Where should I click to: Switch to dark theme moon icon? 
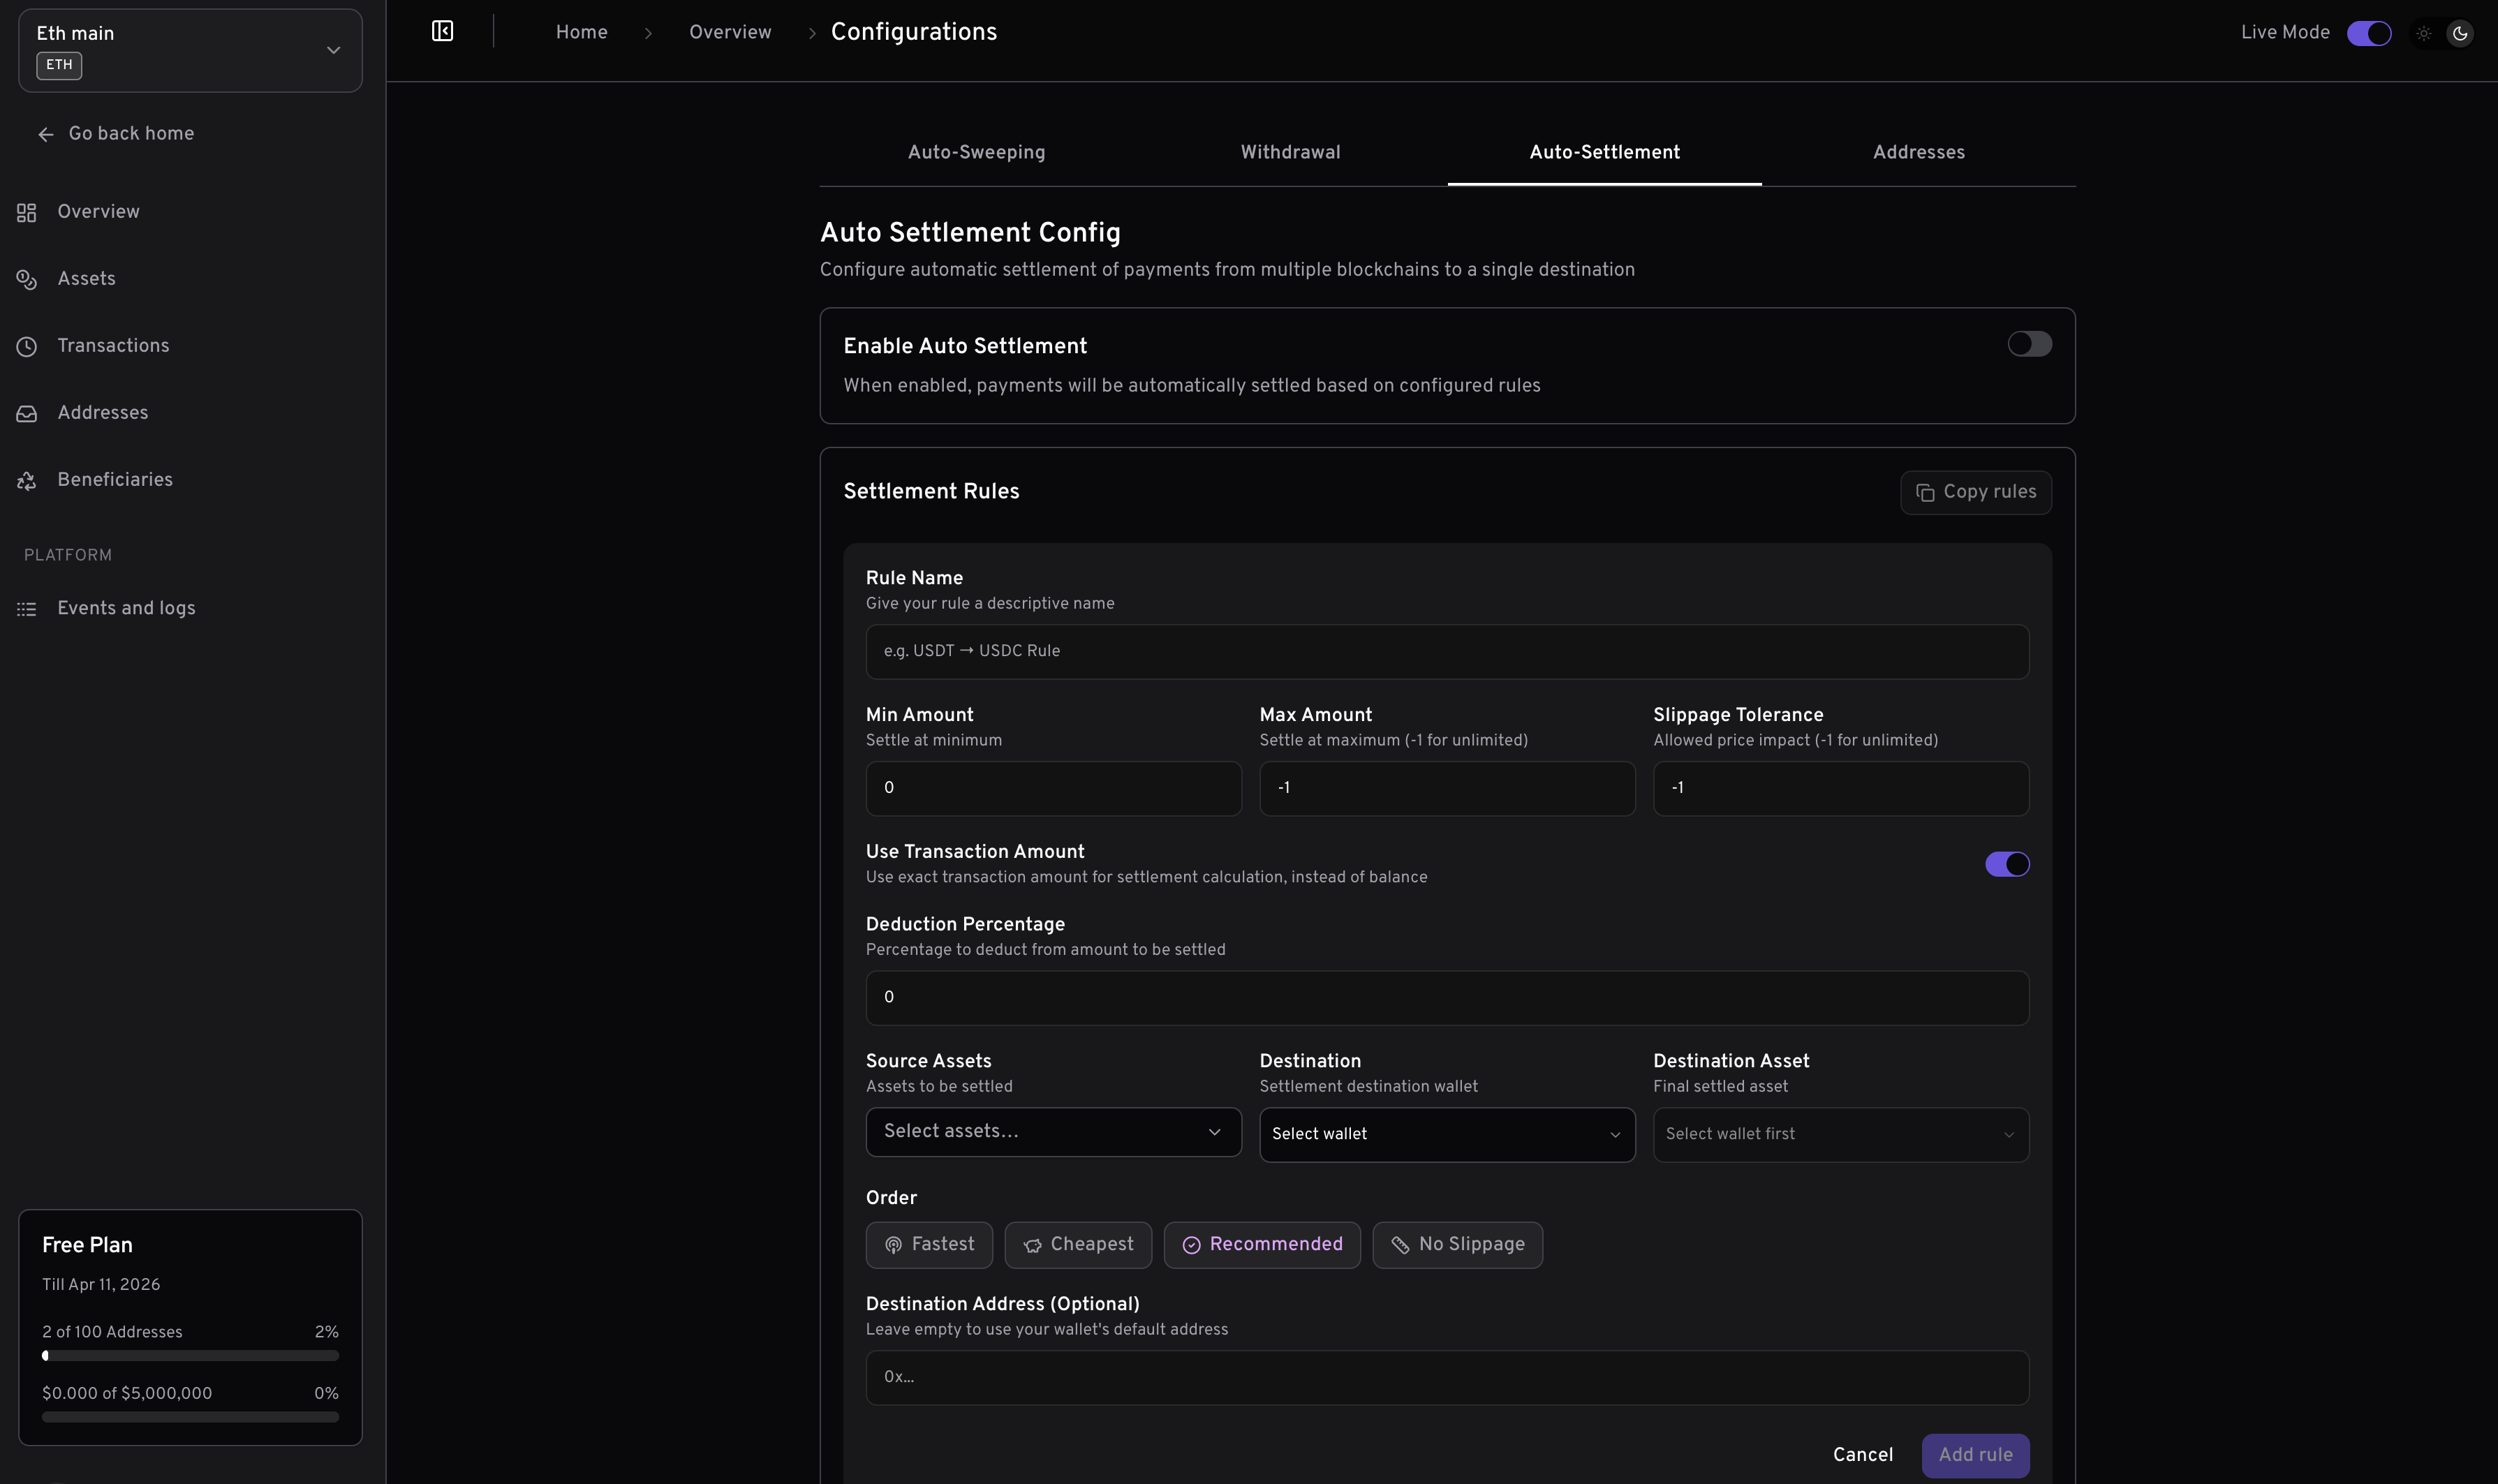(x=2459, y=33)
